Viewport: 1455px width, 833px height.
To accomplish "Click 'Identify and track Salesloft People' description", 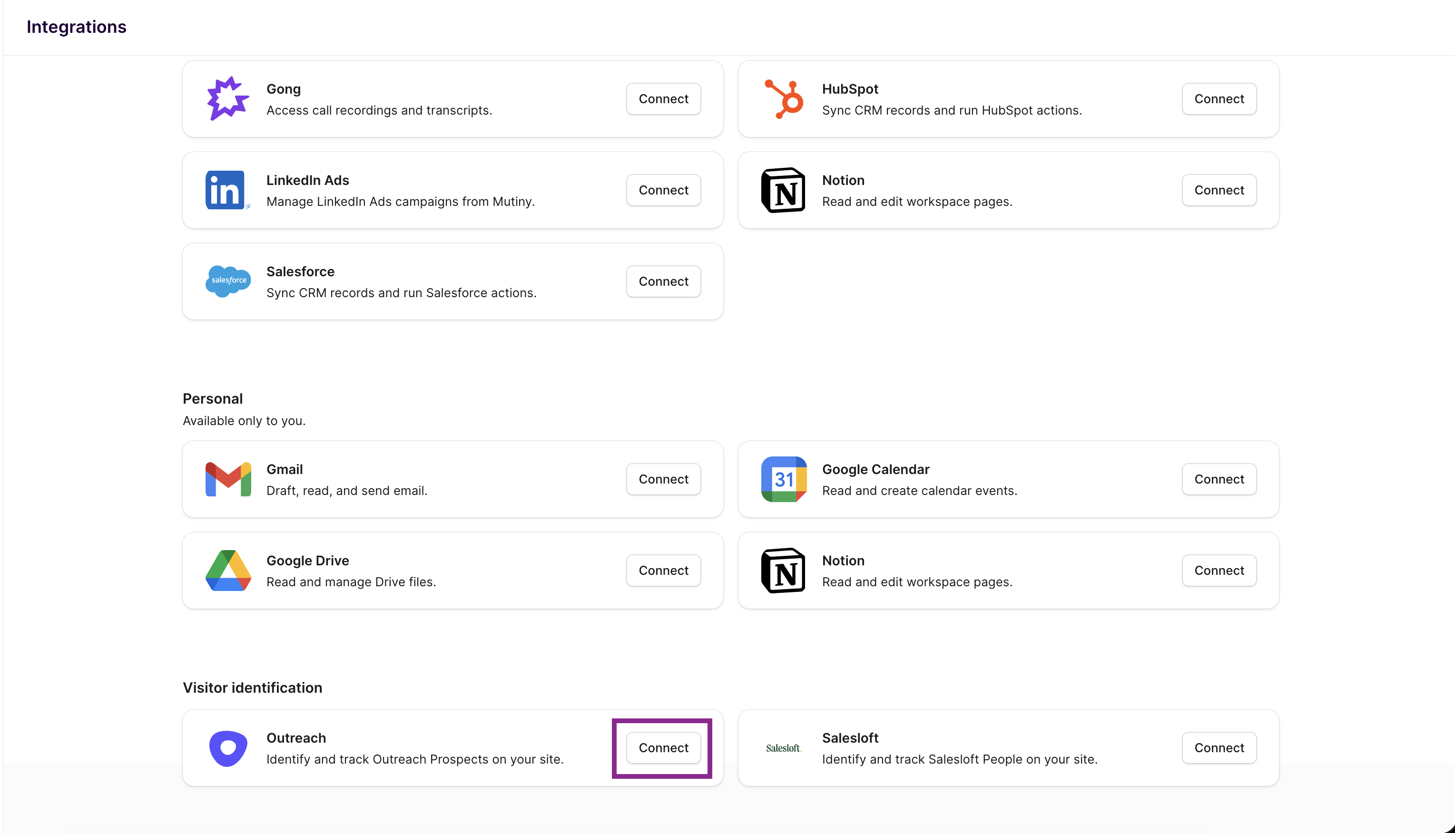I will tap(960, 759).
